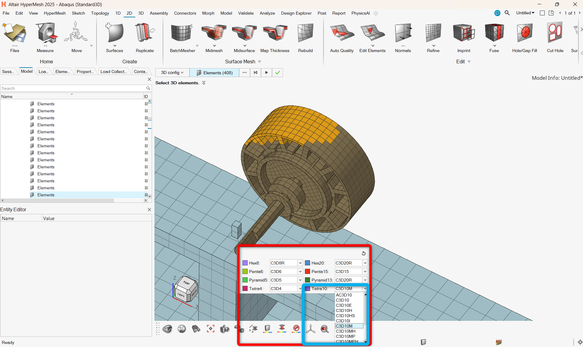Click the Hex8 purple color swatch
The width and height of the screenshot is (583, 347).
(245, 263)
